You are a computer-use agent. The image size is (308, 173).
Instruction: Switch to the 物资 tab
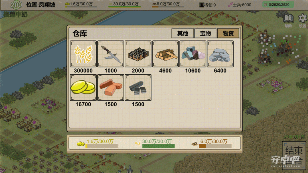[228, 33]
